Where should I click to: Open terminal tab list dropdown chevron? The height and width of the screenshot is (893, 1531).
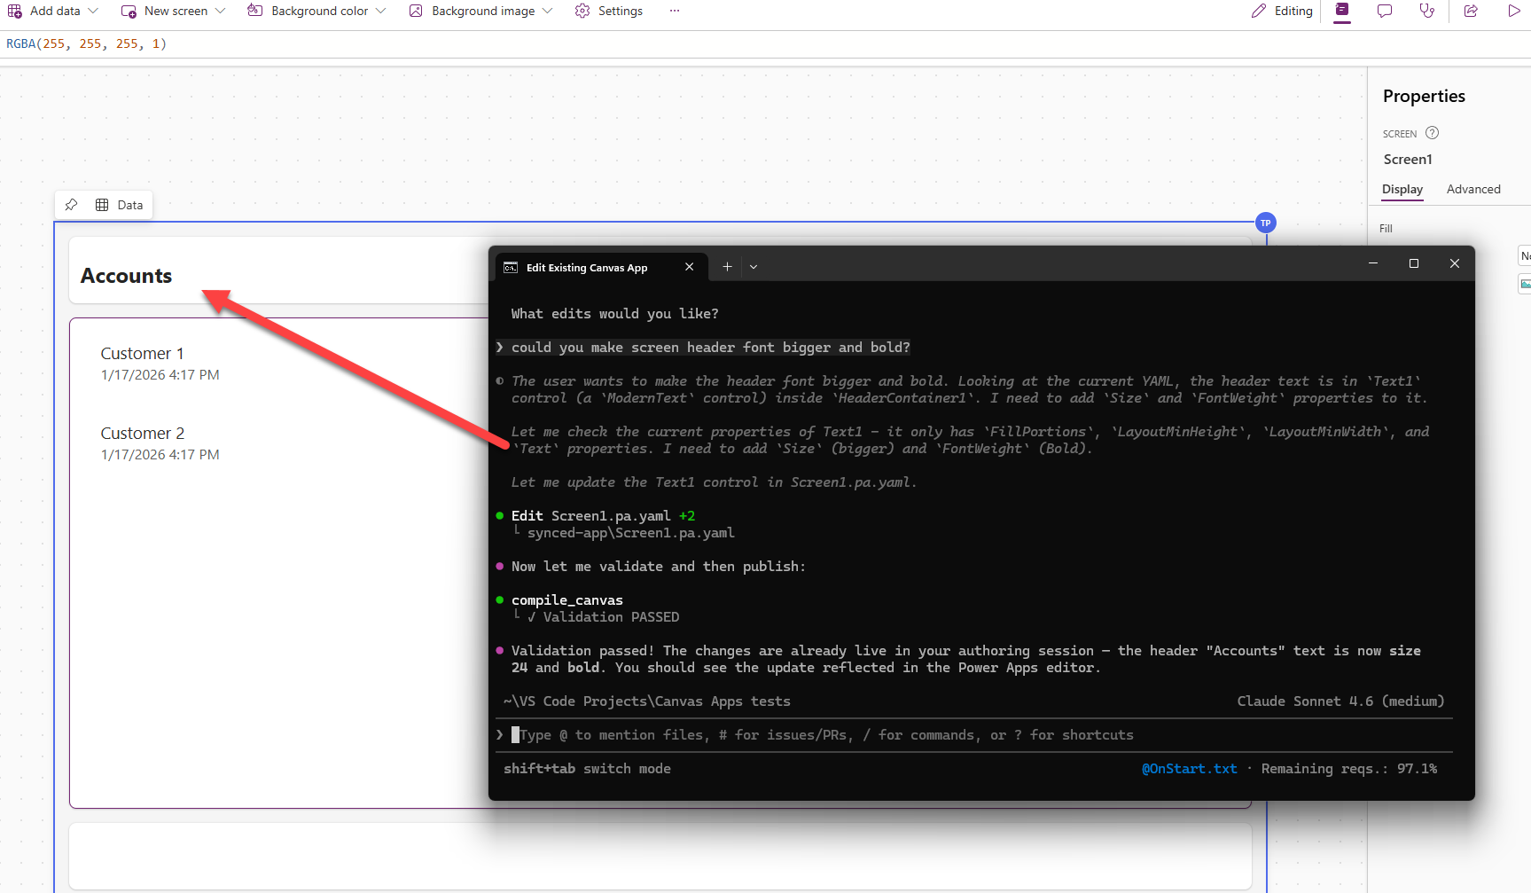point(754,267)
